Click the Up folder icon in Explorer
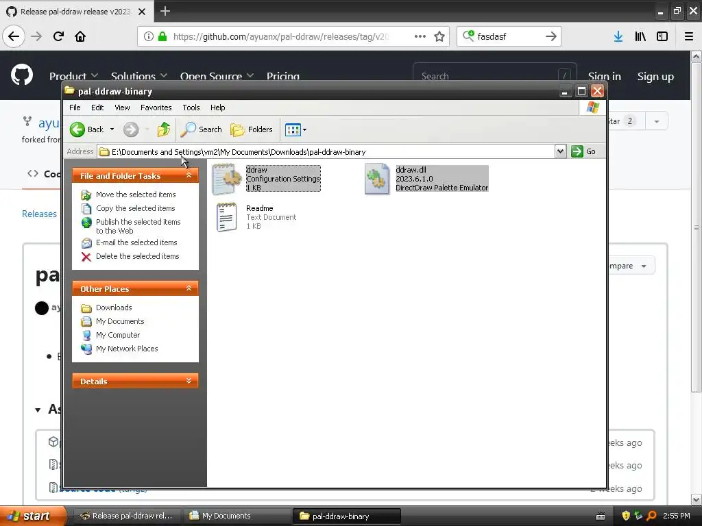The image size is (702, 526). click(163, 129)
